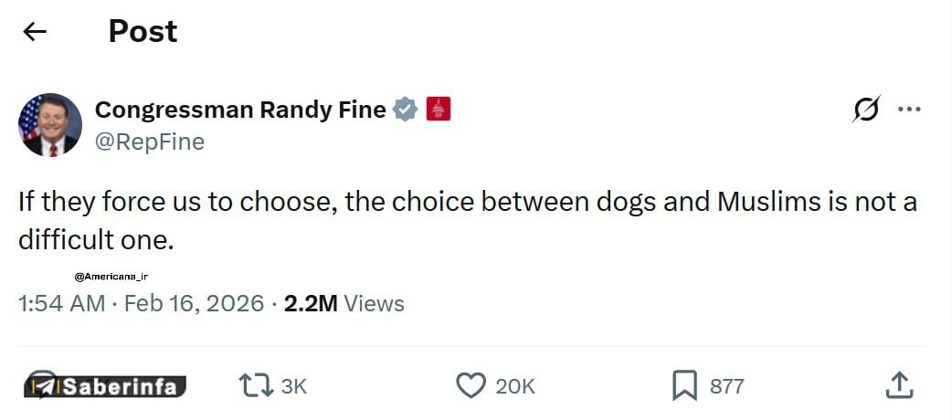Open the three-dots more options menu

point(909,110)
